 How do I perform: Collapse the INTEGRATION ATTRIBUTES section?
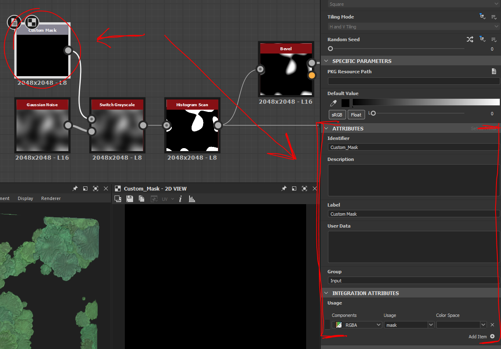point(327,293)
